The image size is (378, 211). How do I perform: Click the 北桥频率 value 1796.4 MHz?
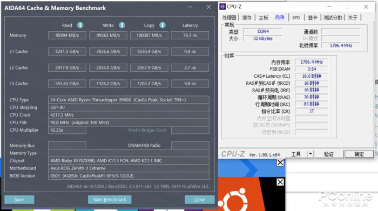click(341, 45)
